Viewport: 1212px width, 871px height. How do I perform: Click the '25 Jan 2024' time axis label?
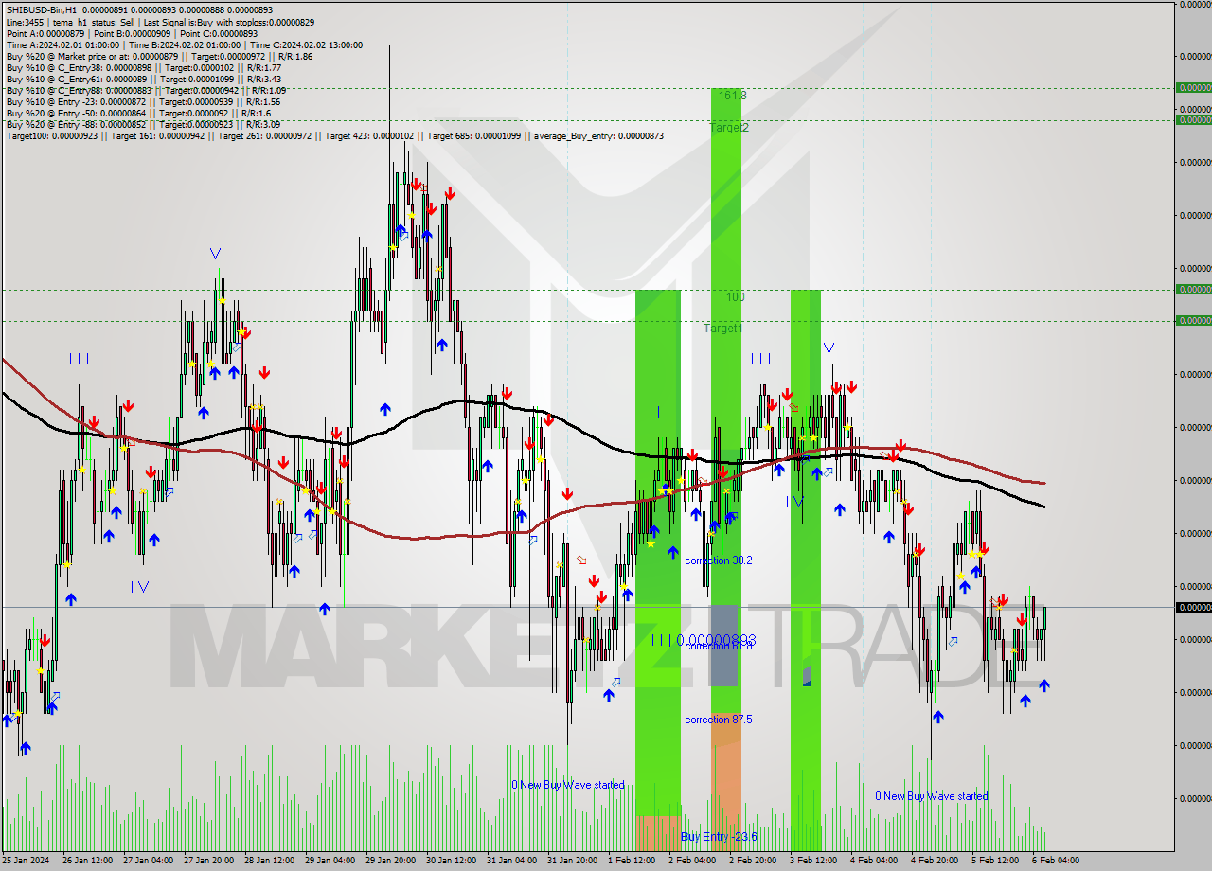(x=27, y=861)
